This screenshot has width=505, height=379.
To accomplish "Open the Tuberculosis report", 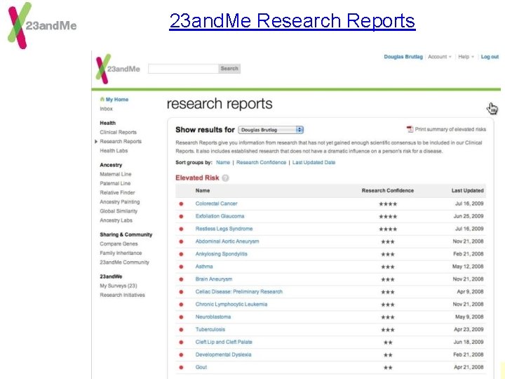I will pyautogui.click(x=210, y=329).
